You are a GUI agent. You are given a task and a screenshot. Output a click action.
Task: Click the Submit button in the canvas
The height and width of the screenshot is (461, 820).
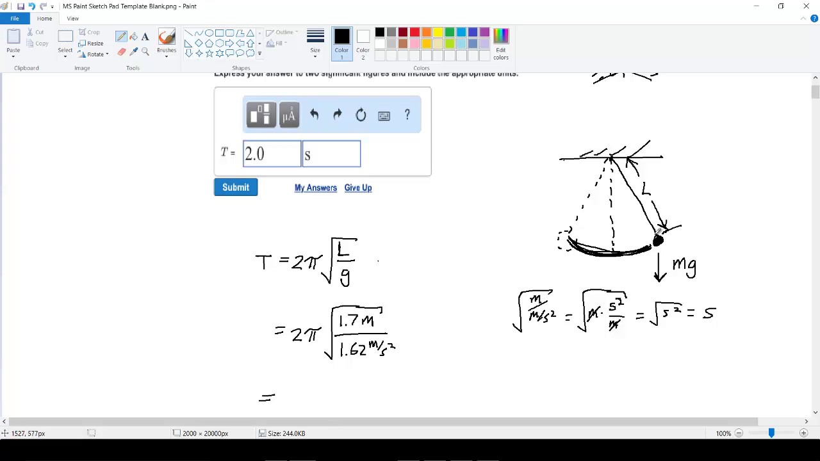(236, 188)
